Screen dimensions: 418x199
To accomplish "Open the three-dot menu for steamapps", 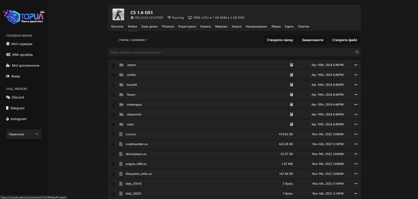I will [356, 105].
